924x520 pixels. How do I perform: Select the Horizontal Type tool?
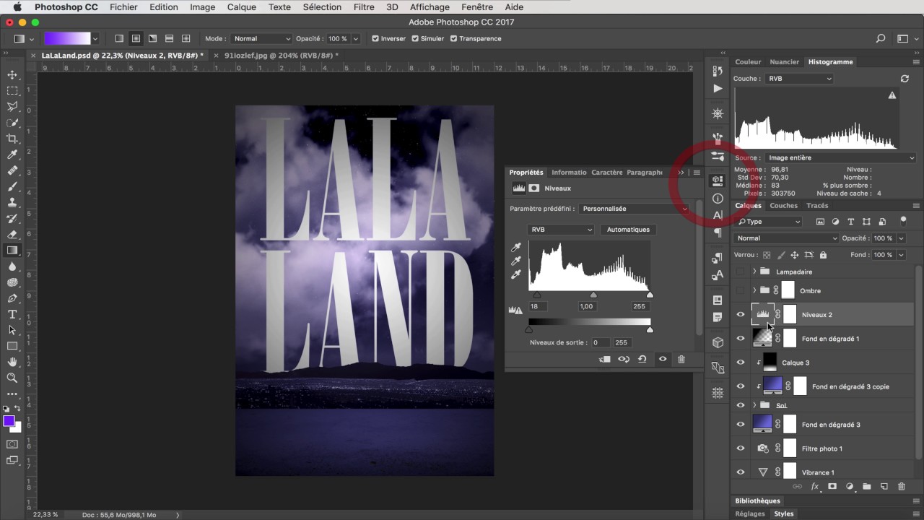[x=12, y=314]
